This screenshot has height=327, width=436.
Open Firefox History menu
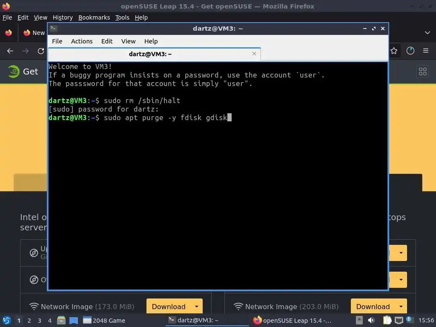pyautogui.click(x=63, y=17)
